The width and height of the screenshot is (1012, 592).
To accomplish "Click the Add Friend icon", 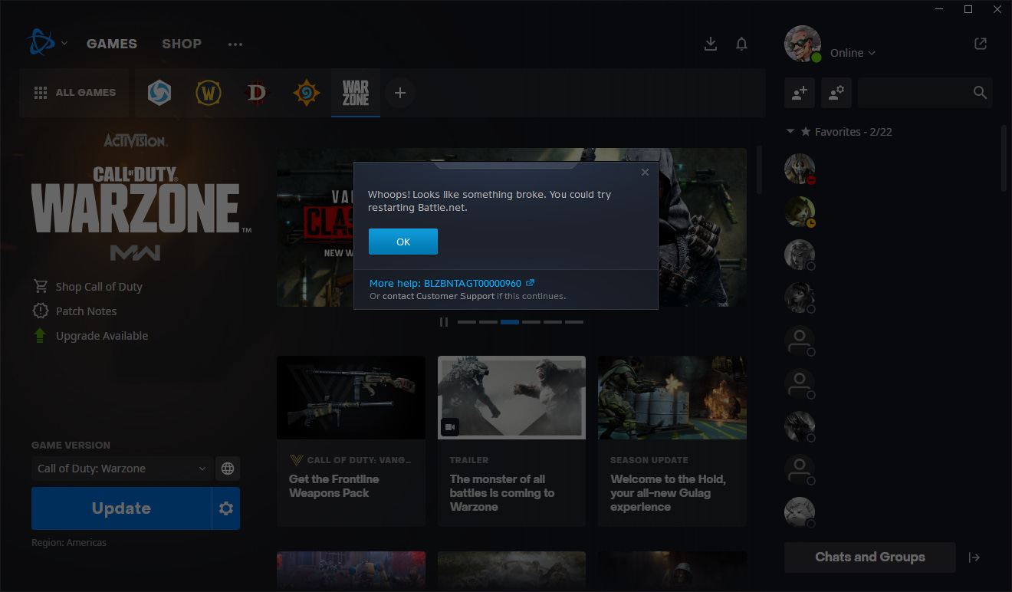I will (x=800, y=93).
